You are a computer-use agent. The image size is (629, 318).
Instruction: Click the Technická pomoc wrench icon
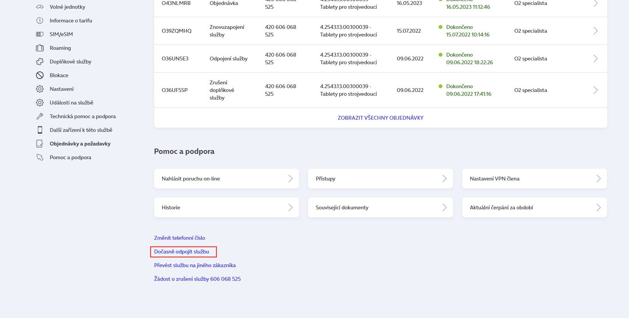tap(40, 116)
